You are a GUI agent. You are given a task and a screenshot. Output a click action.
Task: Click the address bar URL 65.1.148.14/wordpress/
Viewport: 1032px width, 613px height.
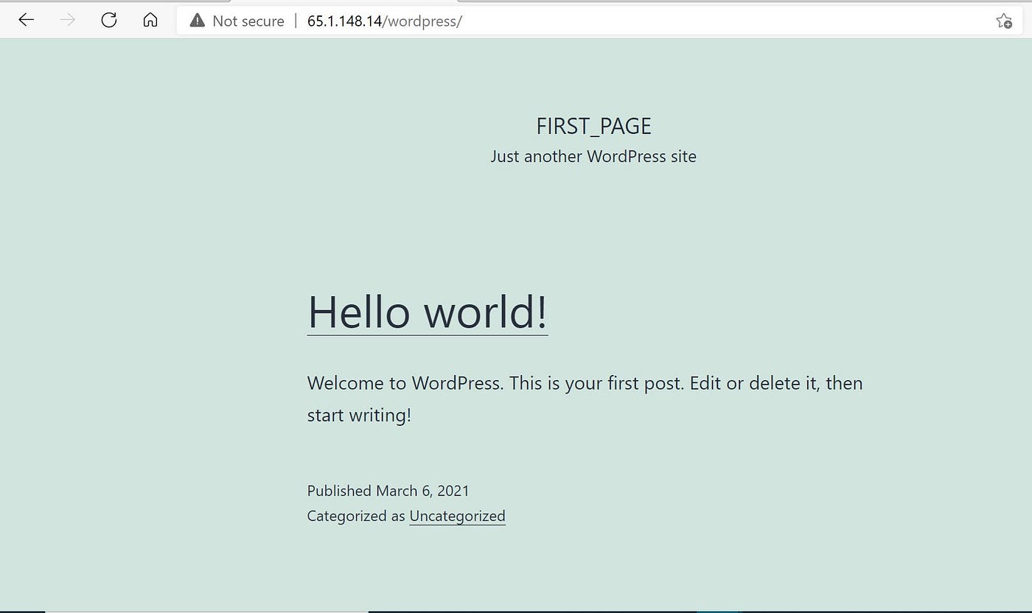(384, 21)
